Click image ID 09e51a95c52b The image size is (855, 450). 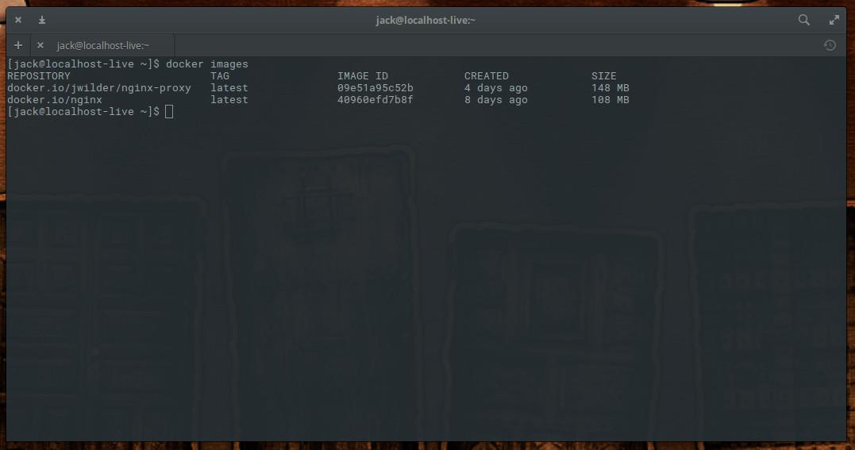click(x=376, y=88)
